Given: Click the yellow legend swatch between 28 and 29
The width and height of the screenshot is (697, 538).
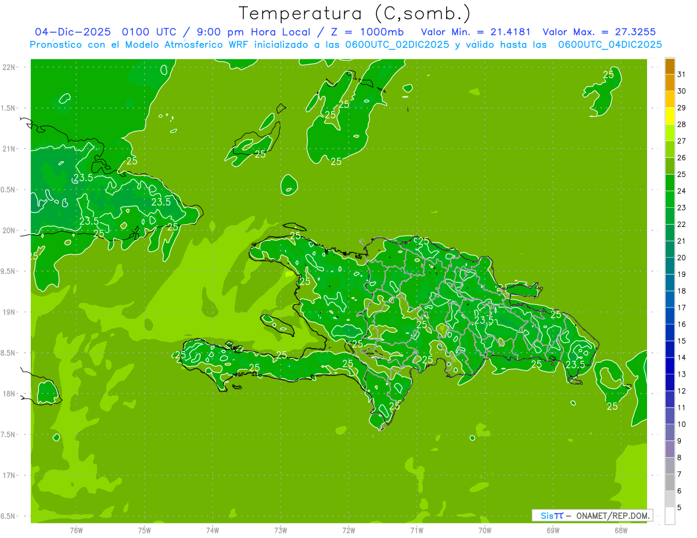Looking at the screenshot, I should pos(670,116).
